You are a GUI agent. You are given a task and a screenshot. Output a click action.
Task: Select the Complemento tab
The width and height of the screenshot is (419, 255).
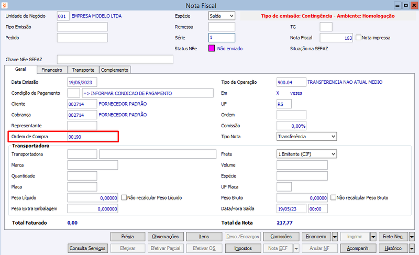tap(115, 70)
